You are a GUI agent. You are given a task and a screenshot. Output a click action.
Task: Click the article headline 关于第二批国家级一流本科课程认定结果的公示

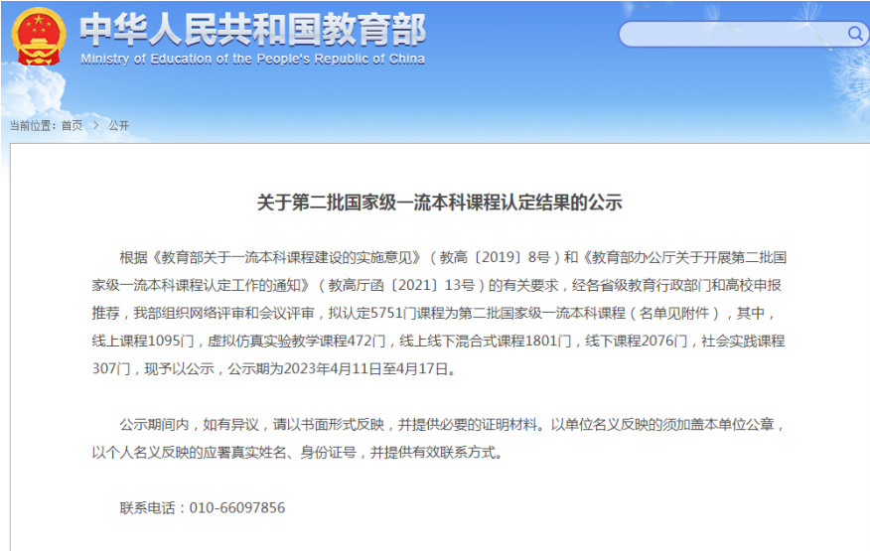(x=439, y=203)
